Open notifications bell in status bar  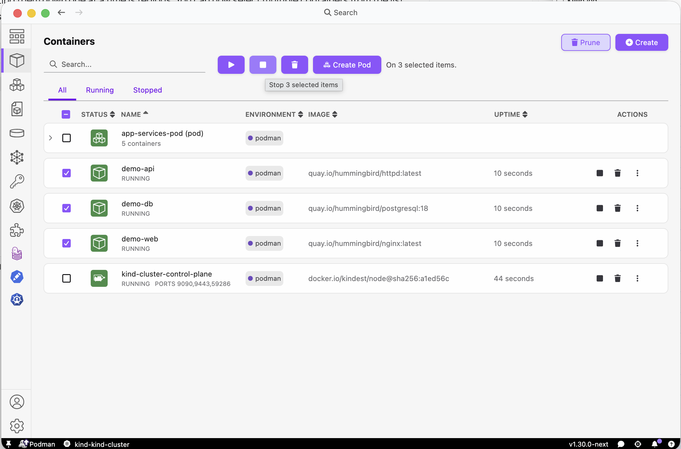[x=655, y=444]
